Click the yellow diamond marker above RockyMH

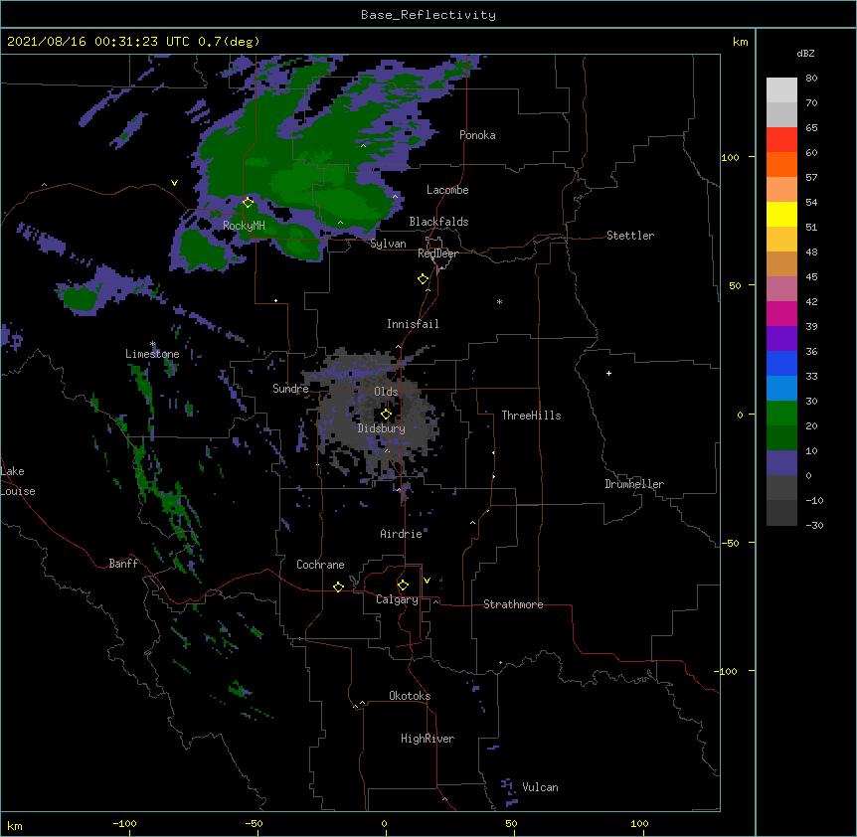point(249,202)
